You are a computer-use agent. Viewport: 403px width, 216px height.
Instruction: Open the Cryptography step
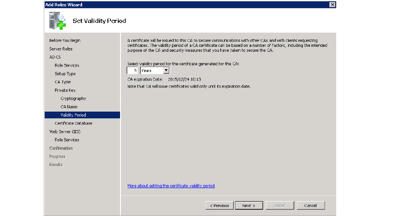click(x=73, y=98)
